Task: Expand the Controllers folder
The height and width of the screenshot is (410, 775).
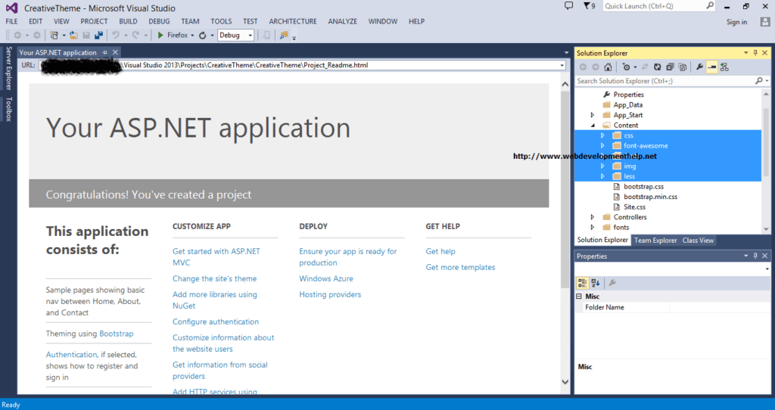Action: 592,217
